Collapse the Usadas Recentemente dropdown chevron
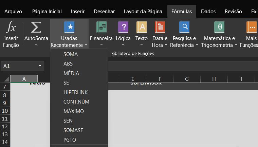The width and height of the screenshot is (258, 147). pos(86,45)
